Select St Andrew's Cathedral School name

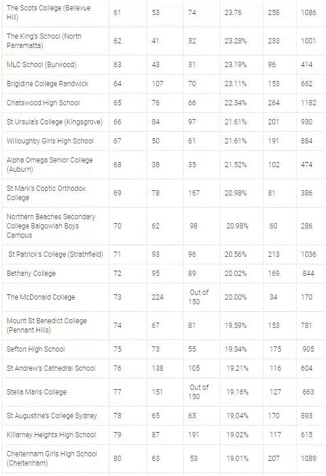(51, 368)
